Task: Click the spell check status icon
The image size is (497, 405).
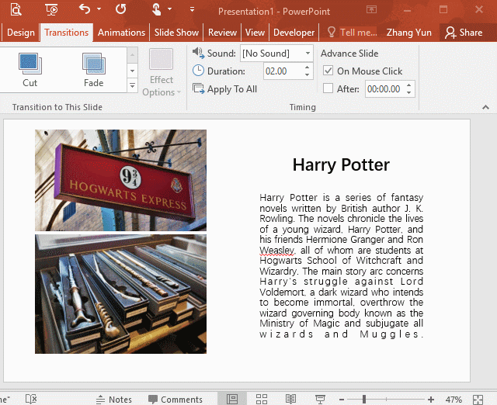Action: pos(31,399)
